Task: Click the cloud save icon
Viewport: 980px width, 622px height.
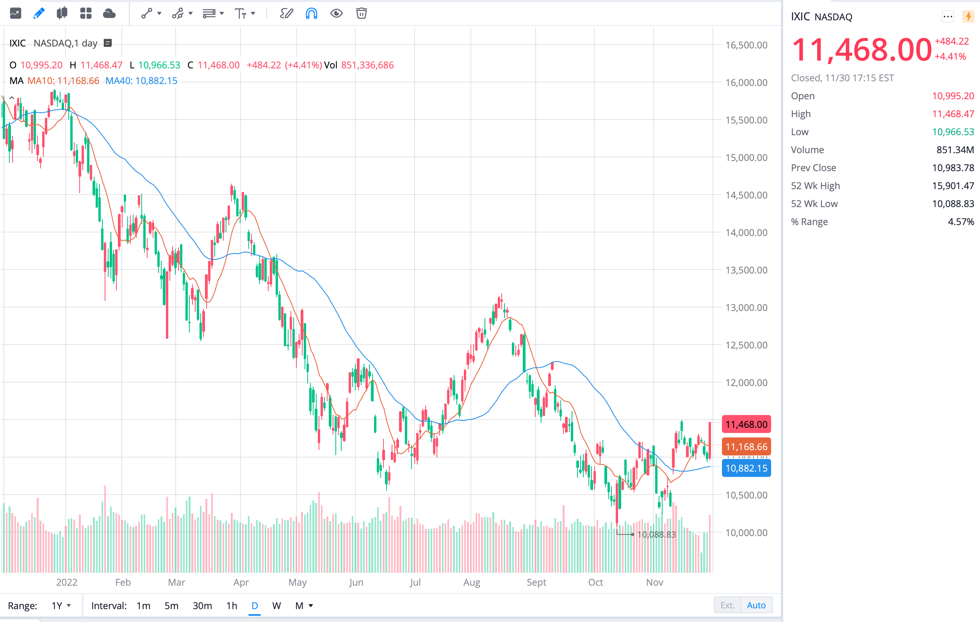Action: pyautogui.click(x=109, y=13)
